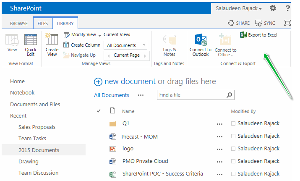Viewport: 300px width, 181px height.
Task: Open the settings gear menu
Action: pyautogui.click(x=273, y=8)
